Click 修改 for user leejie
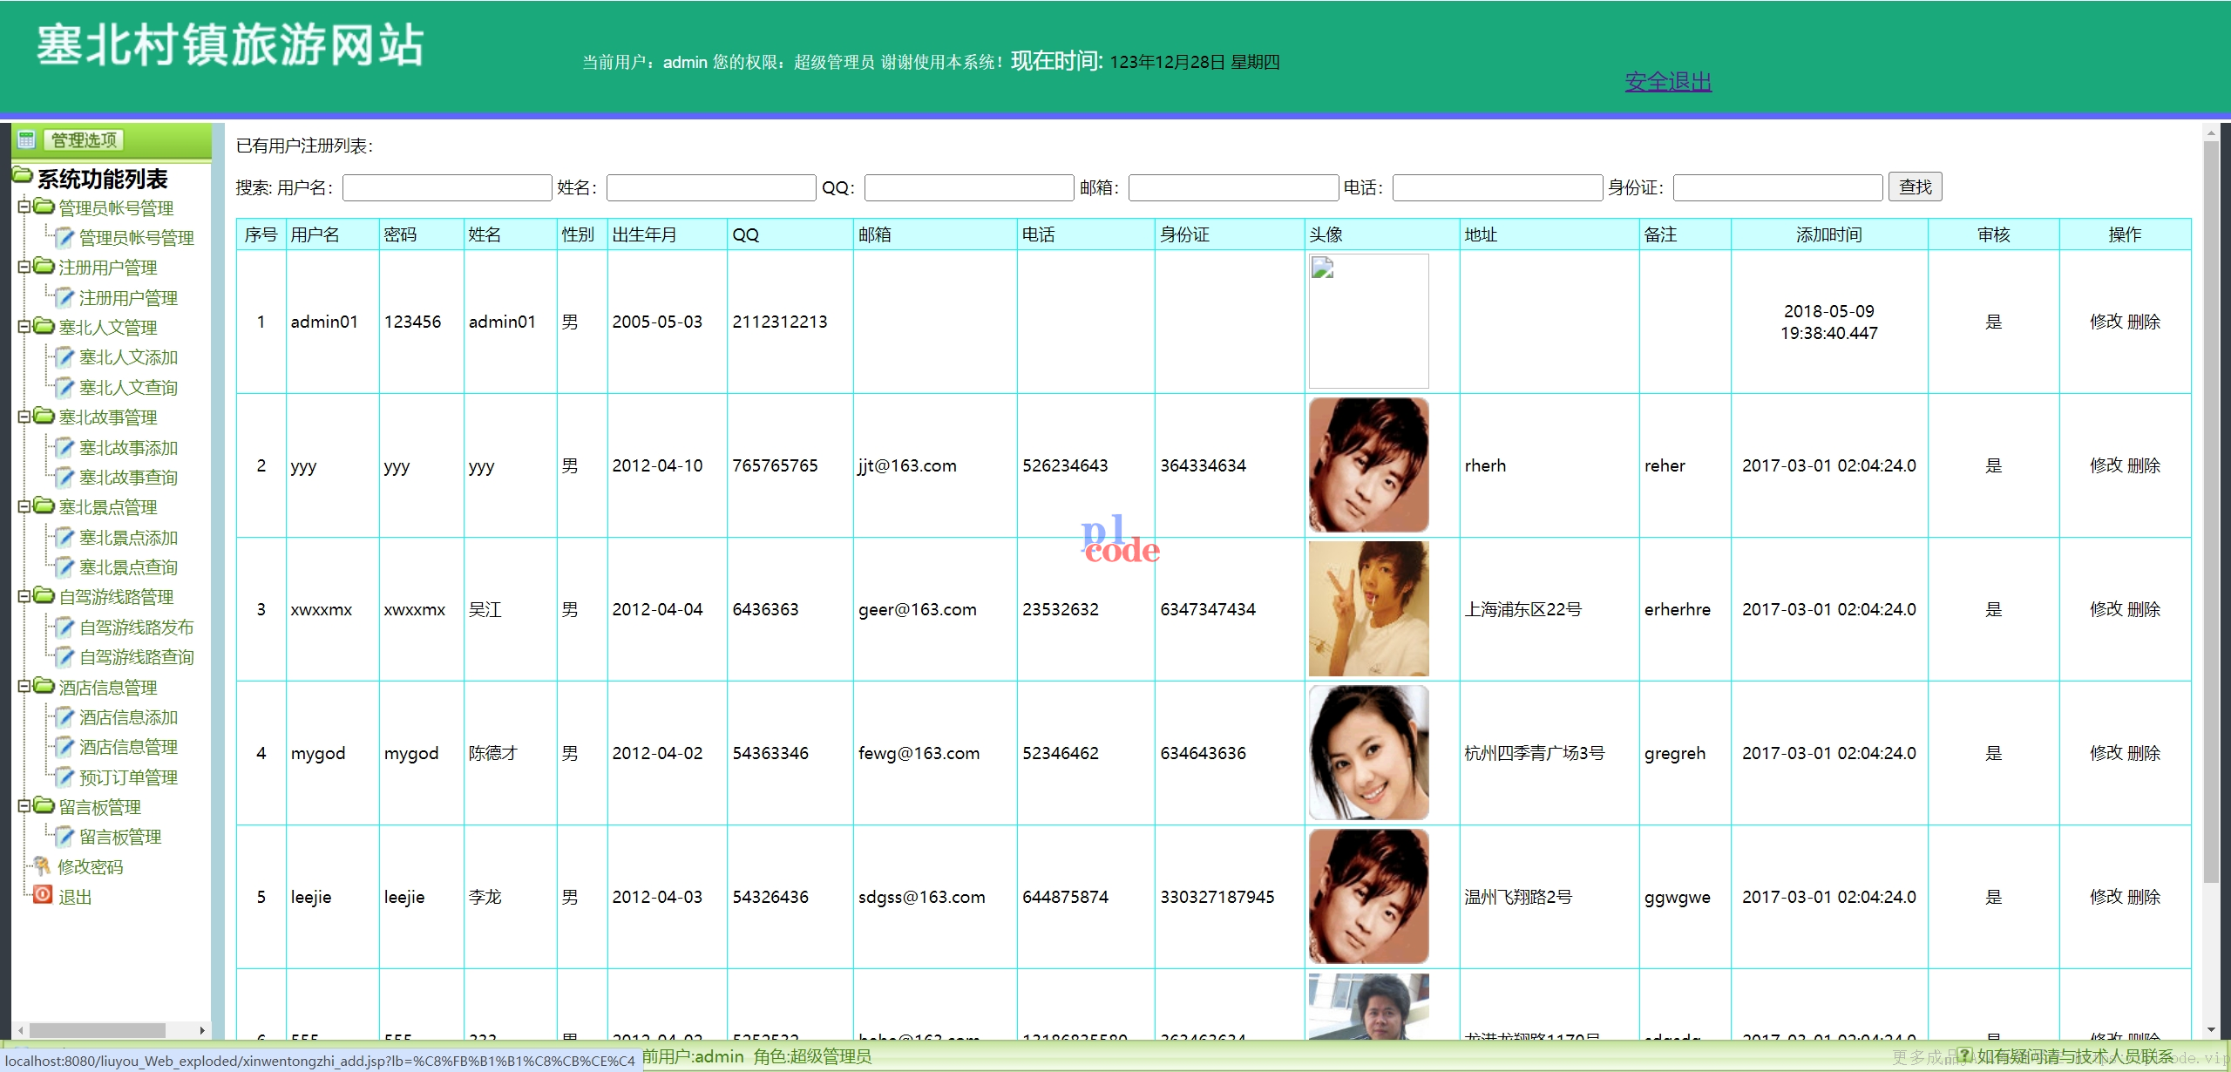The image size is (2231, 1072). click(x=2106, y=897)
